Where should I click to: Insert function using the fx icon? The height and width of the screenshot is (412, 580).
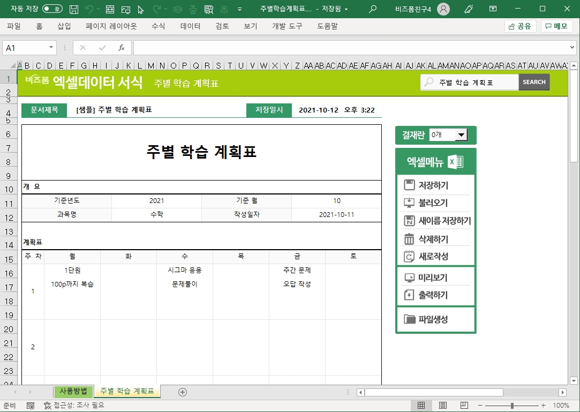122,48
